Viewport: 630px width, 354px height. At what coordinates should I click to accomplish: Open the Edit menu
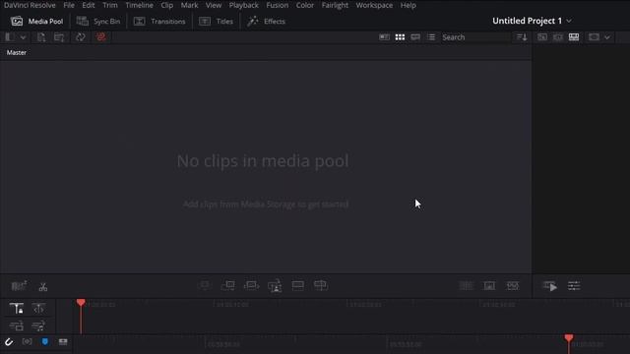click(88, 5)
